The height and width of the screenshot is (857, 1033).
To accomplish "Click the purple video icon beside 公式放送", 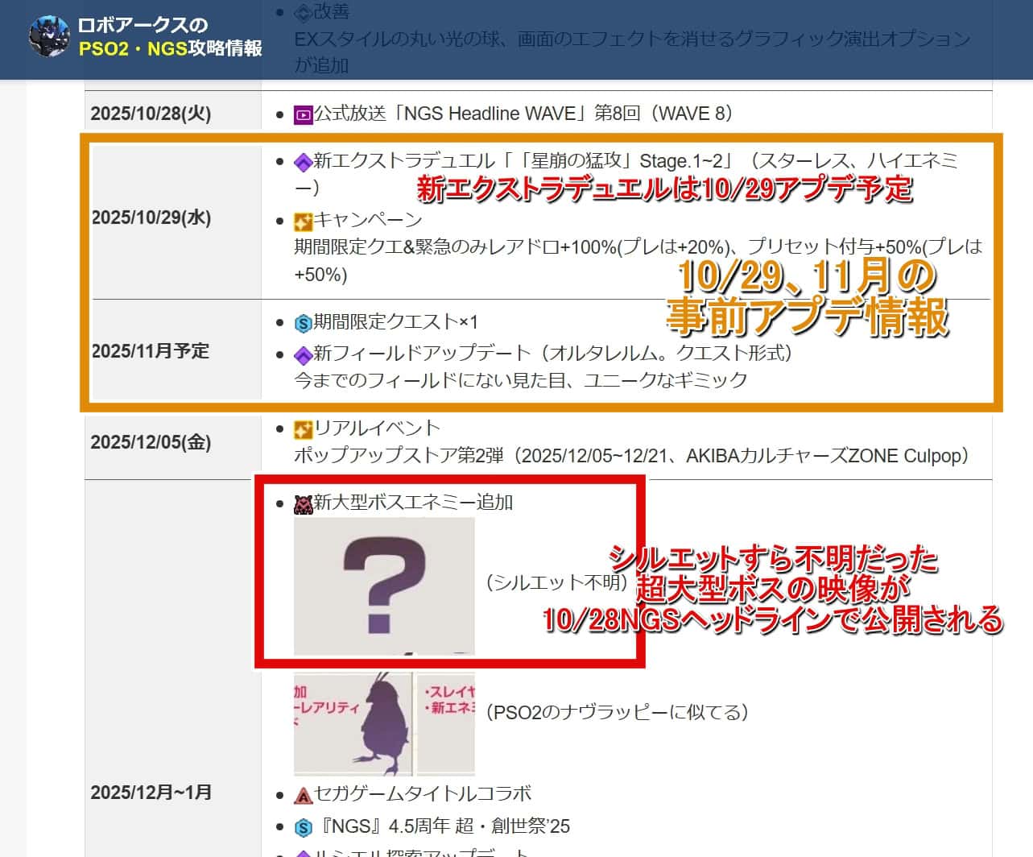I will (303, 114).
